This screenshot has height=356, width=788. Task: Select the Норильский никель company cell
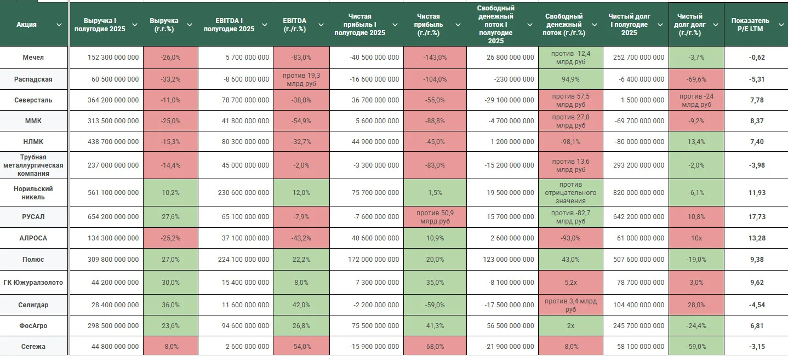(x=33, y=193)
